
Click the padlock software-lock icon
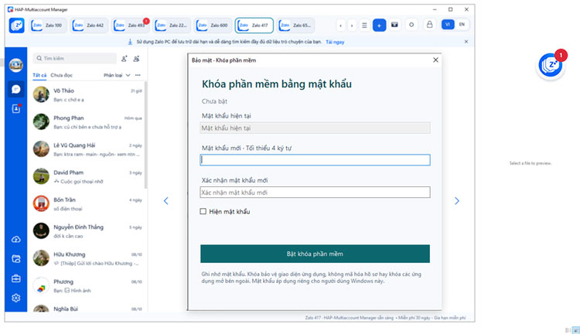(x=429, y=25)
